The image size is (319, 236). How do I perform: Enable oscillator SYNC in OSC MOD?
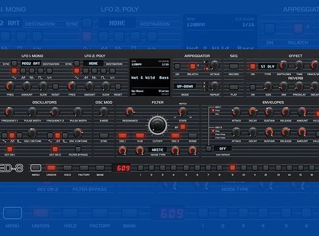[104, 136]
